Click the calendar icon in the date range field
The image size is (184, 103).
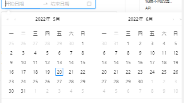(89, 4)
